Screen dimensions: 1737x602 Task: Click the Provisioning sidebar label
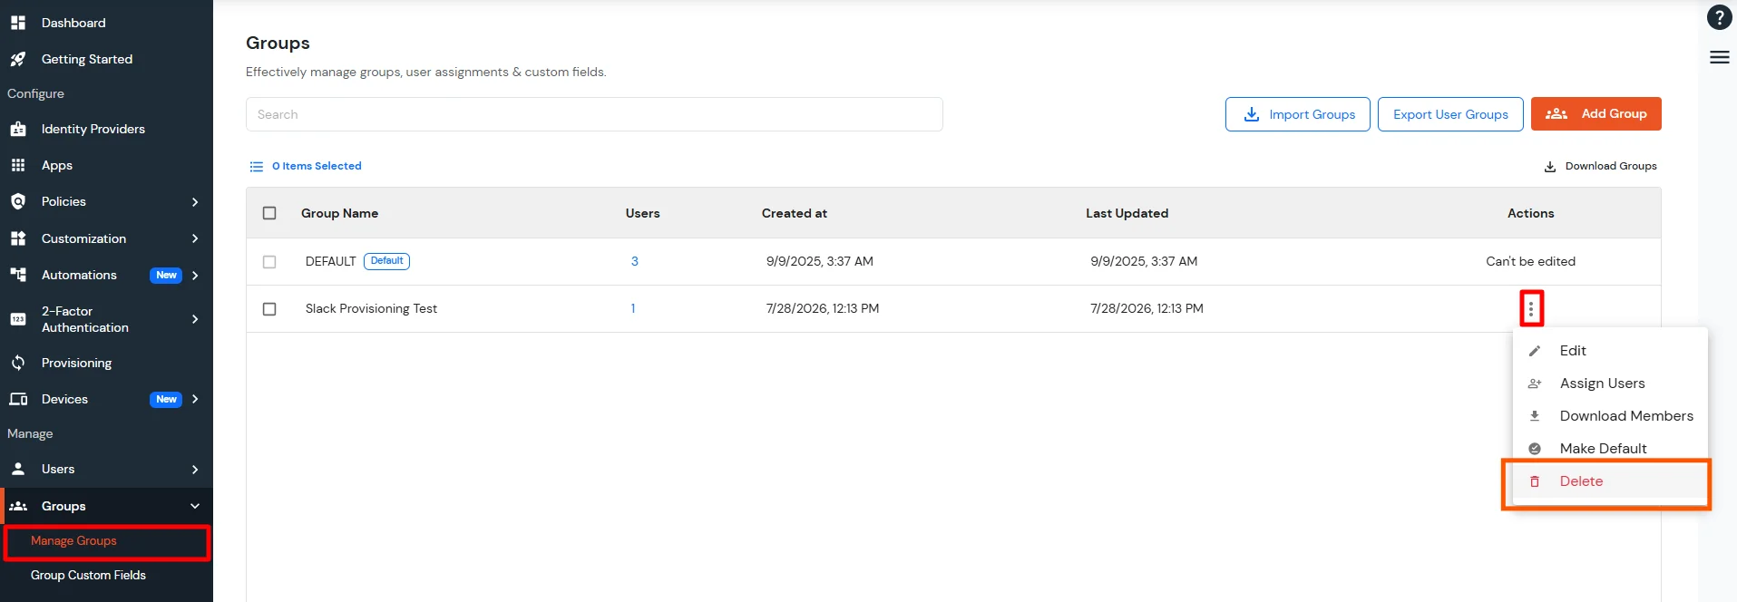(x=76, y=363)
